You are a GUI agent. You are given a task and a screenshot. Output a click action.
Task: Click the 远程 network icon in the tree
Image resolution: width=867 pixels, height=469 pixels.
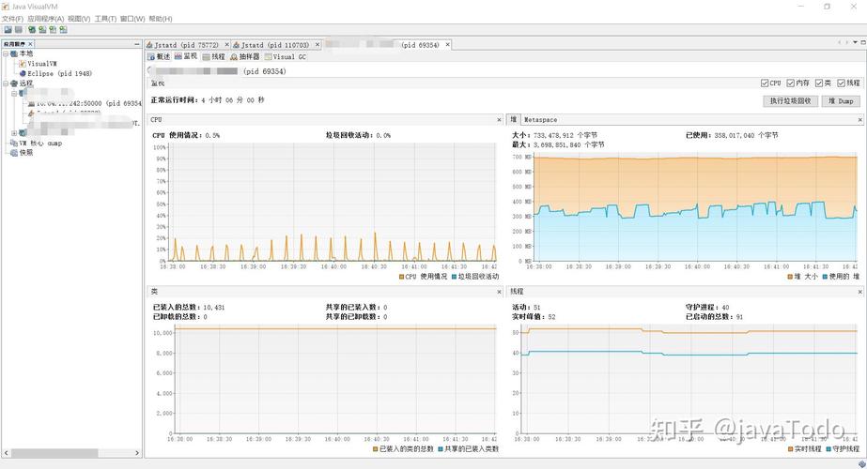[x=14, y=83]
